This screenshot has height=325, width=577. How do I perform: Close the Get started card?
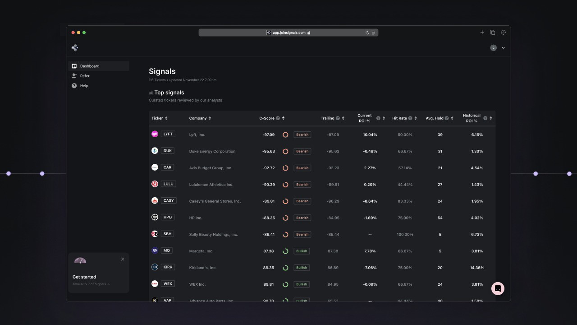123,259
